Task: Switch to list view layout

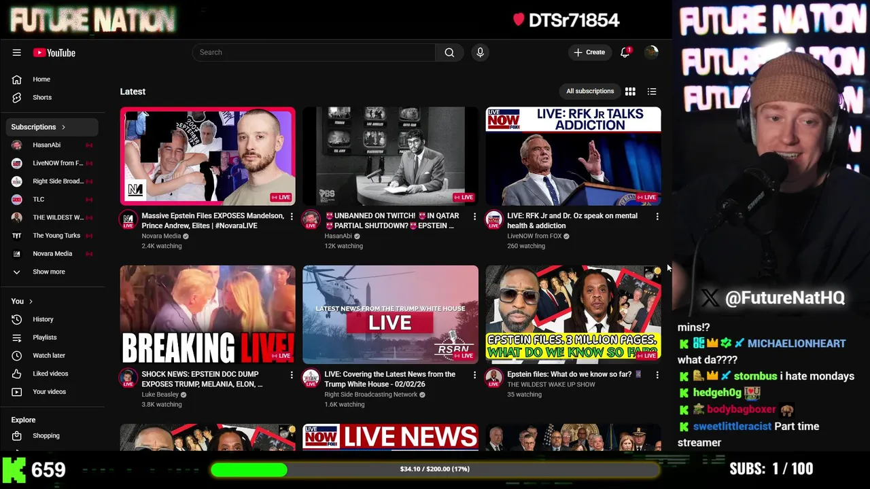Action: click(651, 91)
